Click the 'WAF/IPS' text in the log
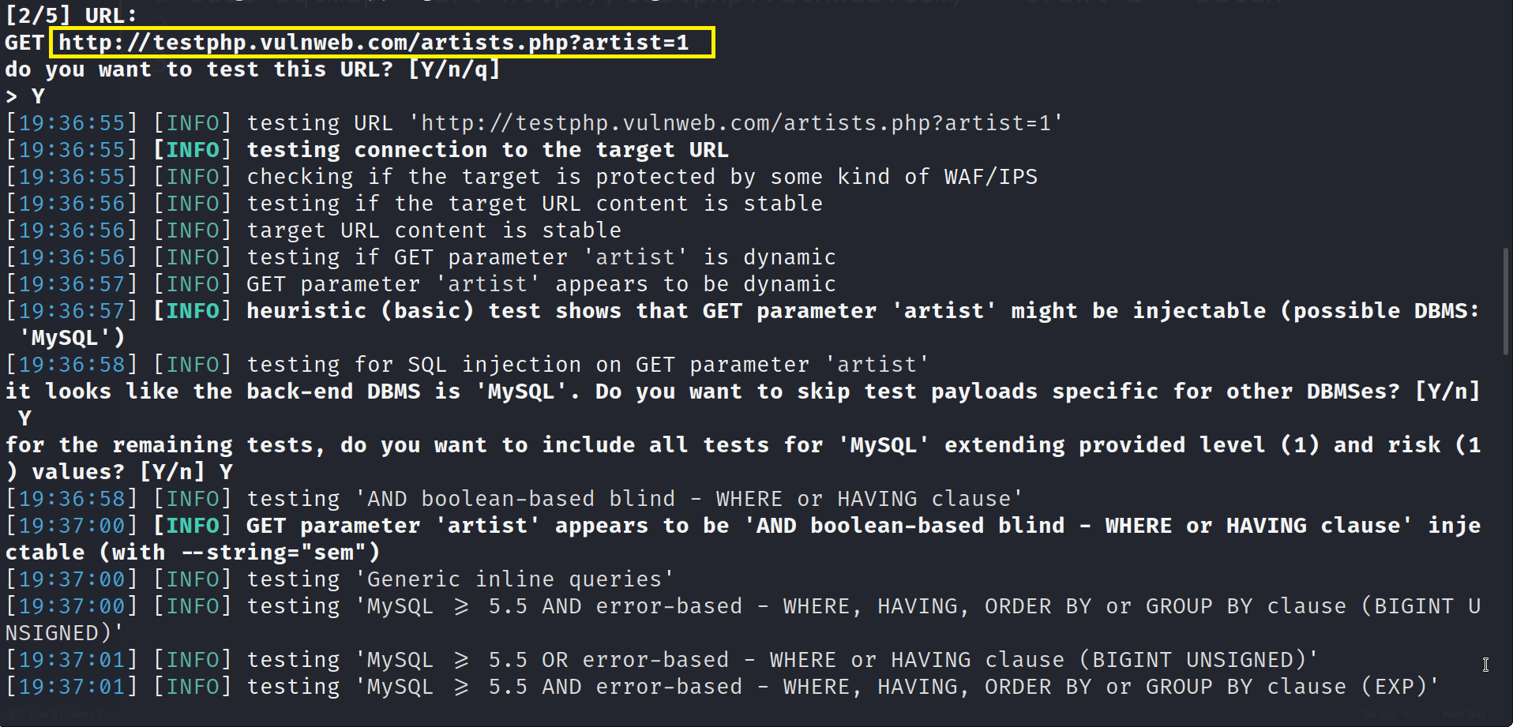Screen dimensions: 1513x727 [x=990, y=177]
